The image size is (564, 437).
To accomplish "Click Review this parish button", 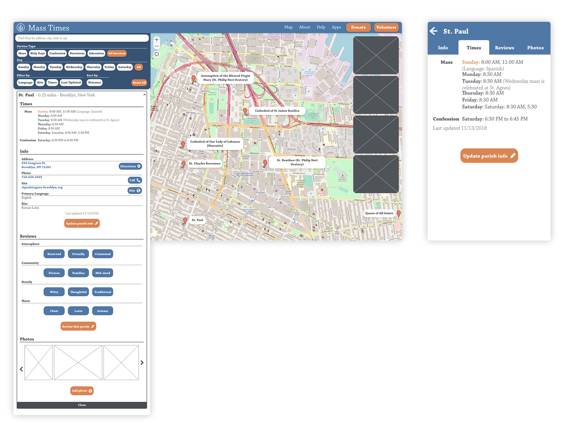I will 78,326.
